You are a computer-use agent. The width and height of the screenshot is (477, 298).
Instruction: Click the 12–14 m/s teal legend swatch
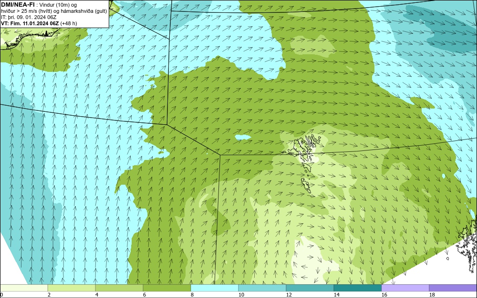(310, 288)
